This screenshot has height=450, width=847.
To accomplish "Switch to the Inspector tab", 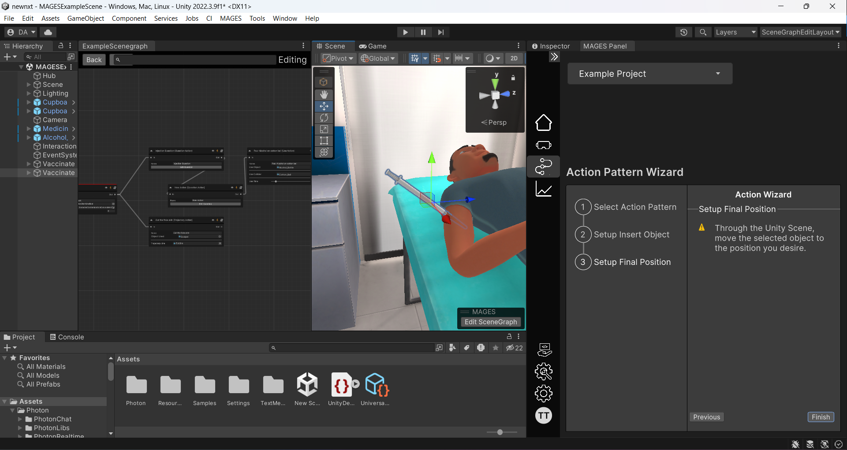I will click(551, 46).
